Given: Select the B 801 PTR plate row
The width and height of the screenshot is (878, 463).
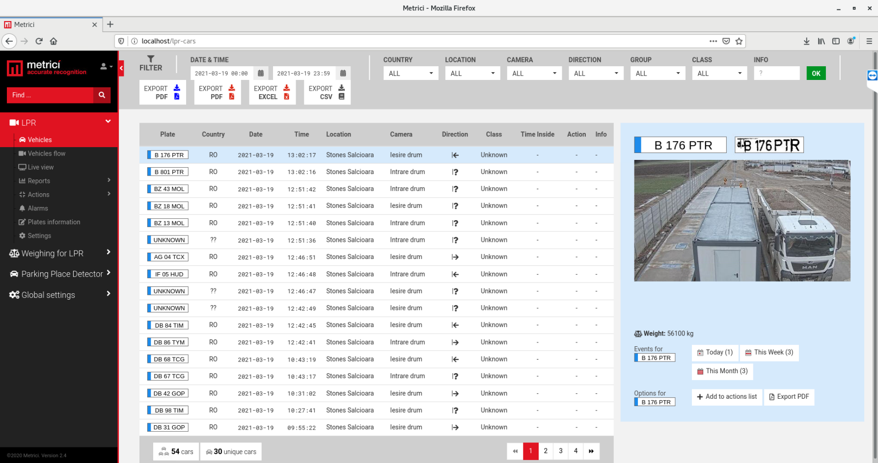Looking at the screenshot, I should (x=377, y=172).
